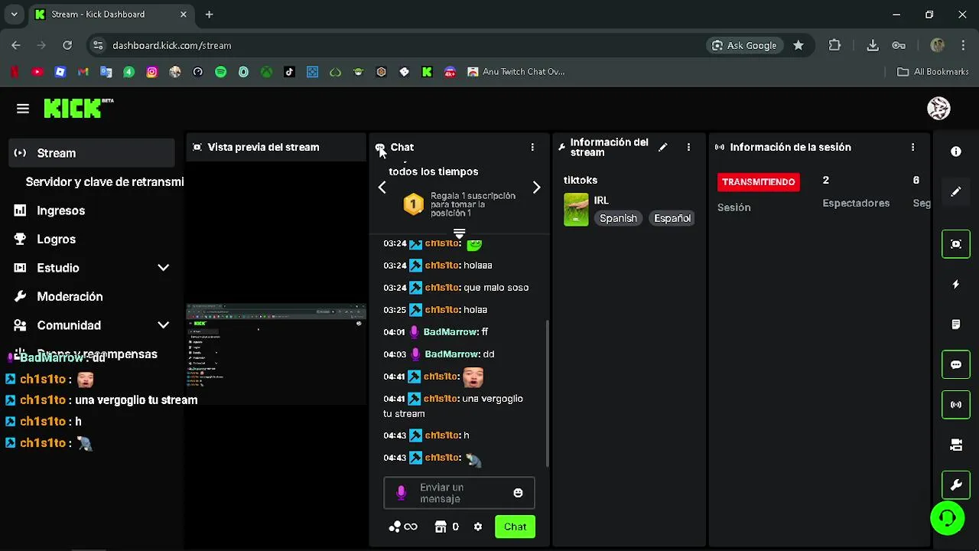Click the Español tag chip
The height and width of the screenshot is (551, 979).
[x=672, y=218]
